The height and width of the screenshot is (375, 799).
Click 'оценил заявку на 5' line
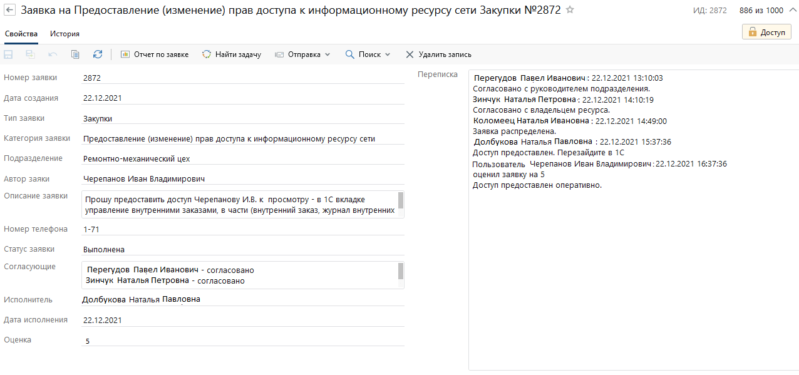[x=508, y=175]
